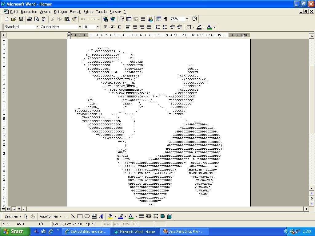Toggle the underline formatting button
The image size is (315, 236).
(x=119, y=27)
